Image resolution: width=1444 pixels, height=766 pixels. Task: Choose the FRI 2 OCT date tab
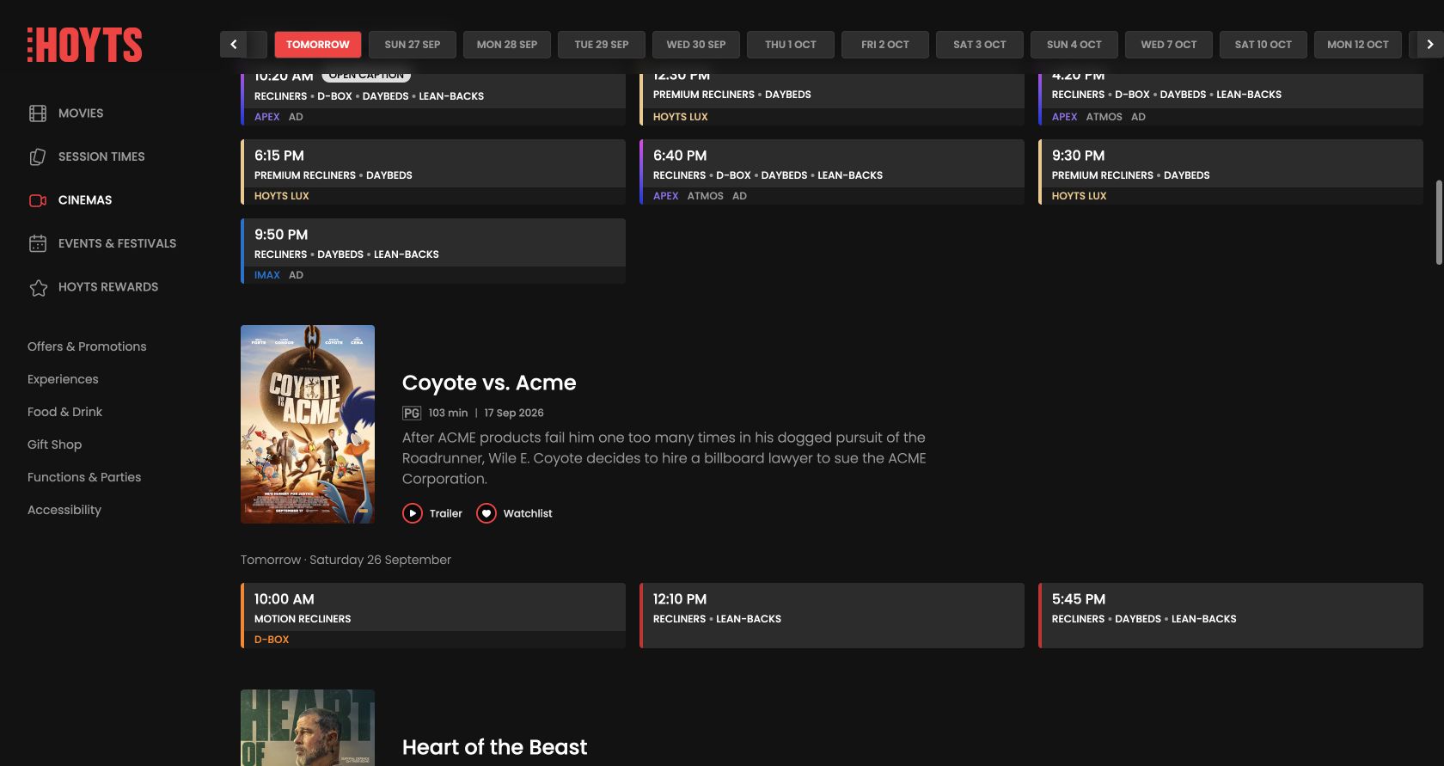[x=885, y=45]
